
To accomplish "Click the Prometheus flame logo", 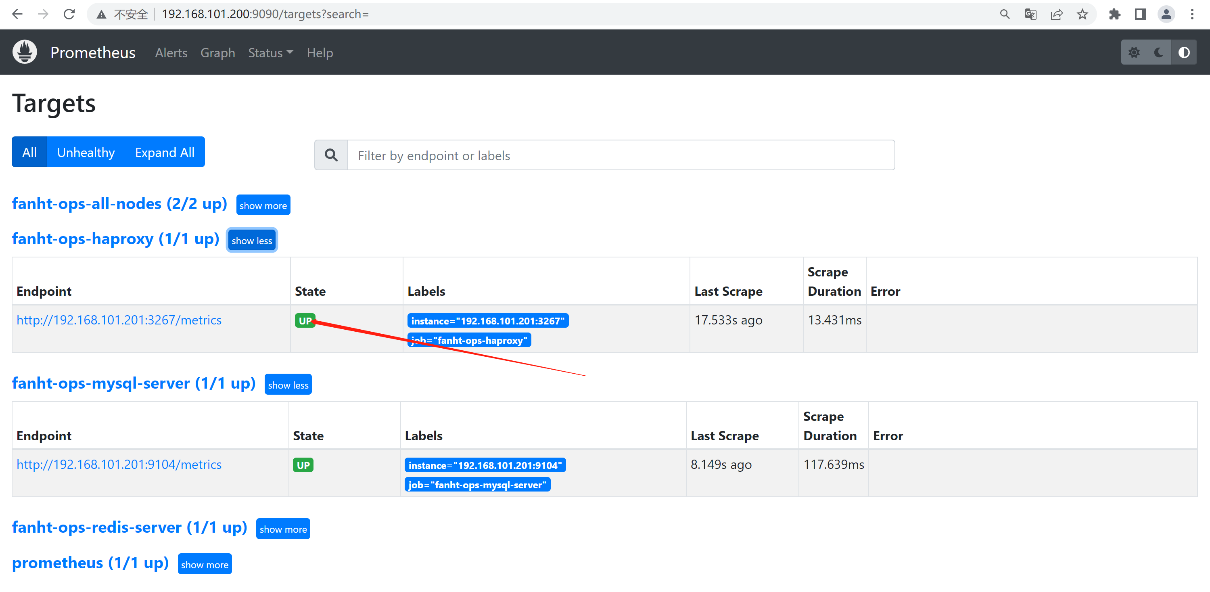I will tap(25, 52).
